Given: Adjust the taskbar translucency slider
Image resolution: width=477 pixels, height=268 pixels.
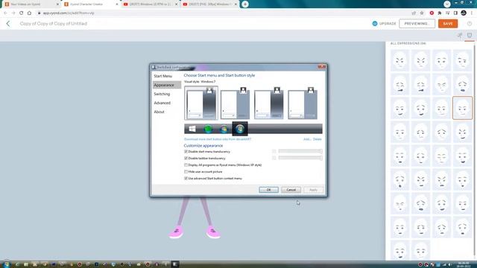Looking at the screenshot, I should coord(300,158).
